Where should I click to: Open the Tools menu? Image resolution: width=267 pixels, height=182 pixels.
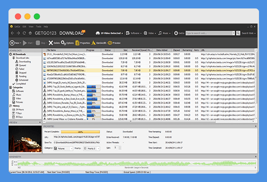pos(39,27)
